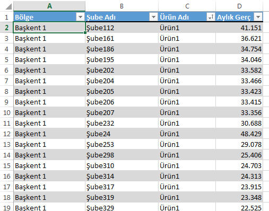This screenshot has height=211, width=269.
Task: Click the select-all corner triangle
Action: coord(8,6)
